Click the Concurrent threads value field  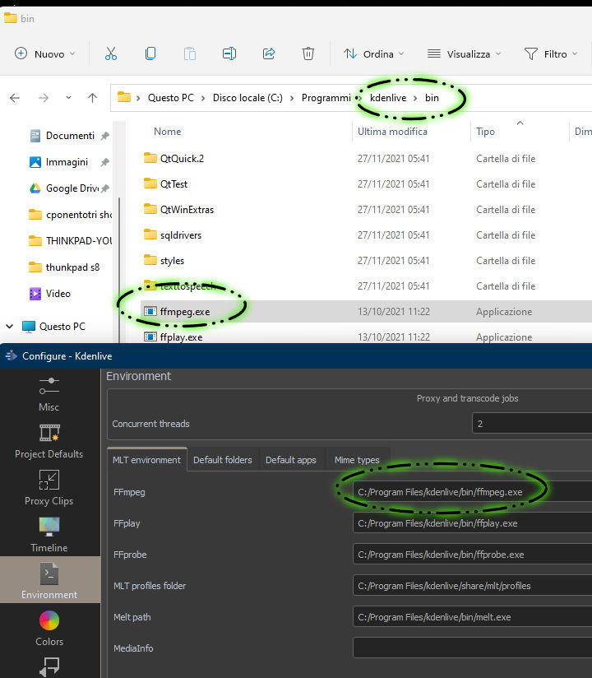(532, 424)
